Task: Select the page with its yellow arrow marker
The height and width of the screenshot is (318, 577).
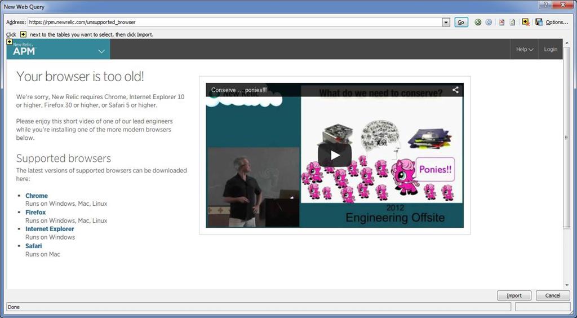Action: click(10, 42)
